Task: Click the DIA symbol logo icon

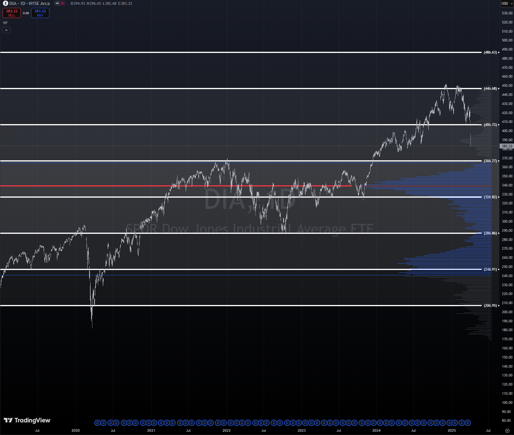Action: [x=6, y=4]
